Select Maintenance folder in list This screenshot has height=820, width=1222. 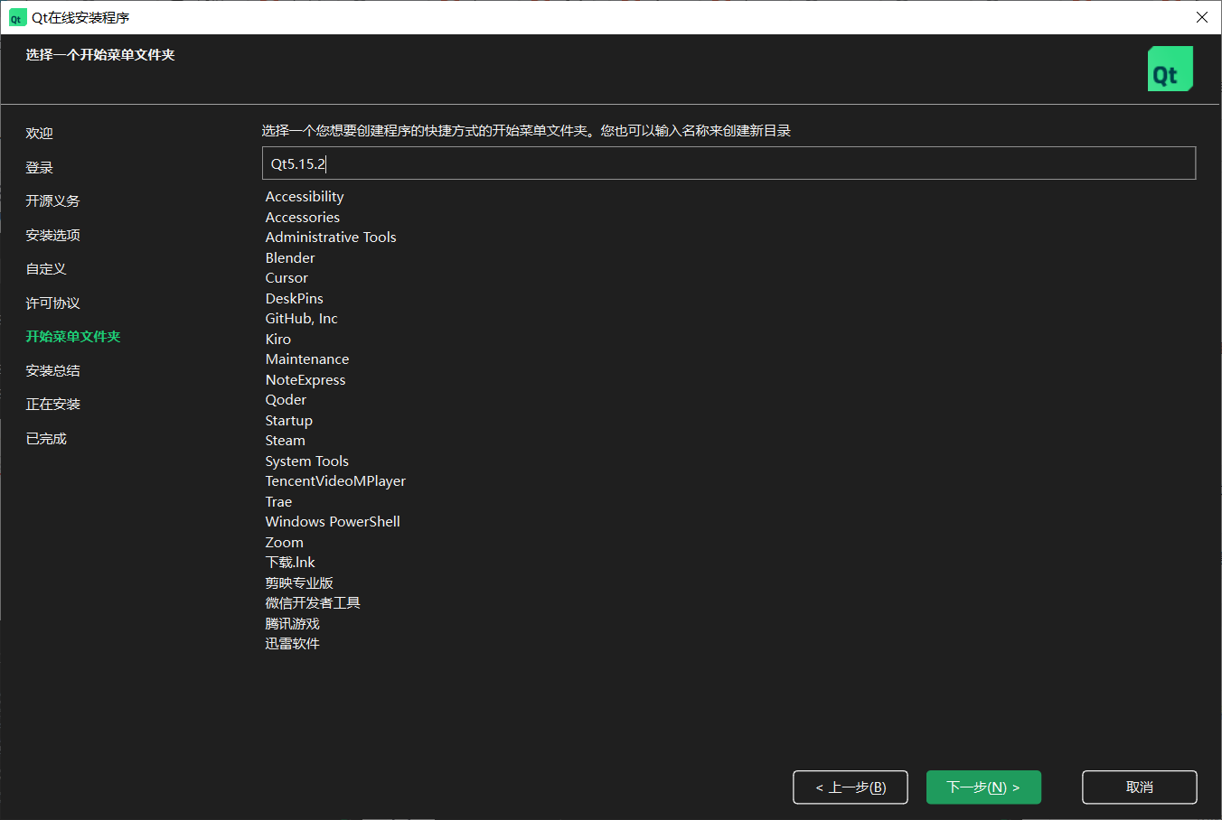coord(307,359)
